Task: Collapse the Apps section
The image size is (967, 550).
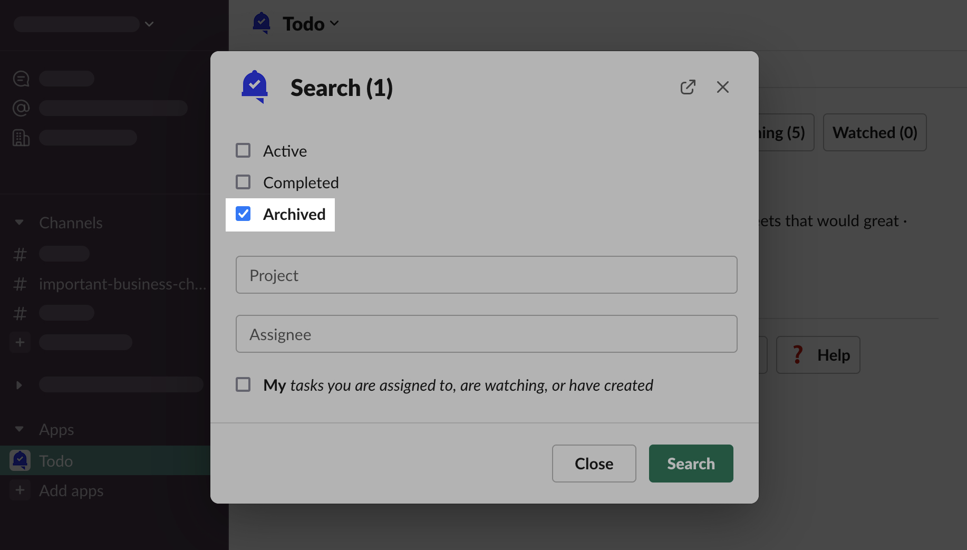Action: (x=20, y=429)
